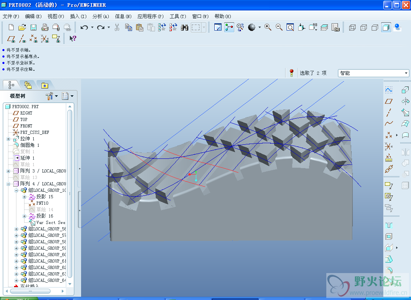Select the Datum Coordinate System tool on the right

(389, 146)
